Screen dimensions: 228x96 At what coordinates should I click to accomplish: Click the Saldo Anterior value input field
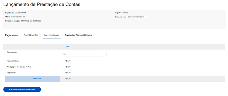pos(84,54)
